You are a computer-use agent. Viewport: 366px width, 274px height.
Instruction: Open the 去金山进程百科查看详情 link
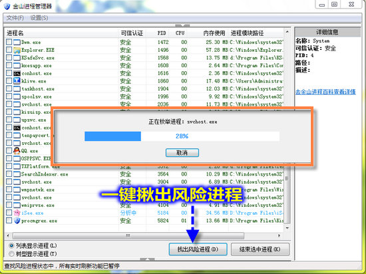pyautogui.click(x=325, y=92)
